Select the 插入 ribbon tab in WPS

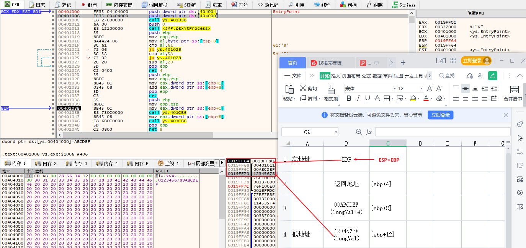[335, 76]
